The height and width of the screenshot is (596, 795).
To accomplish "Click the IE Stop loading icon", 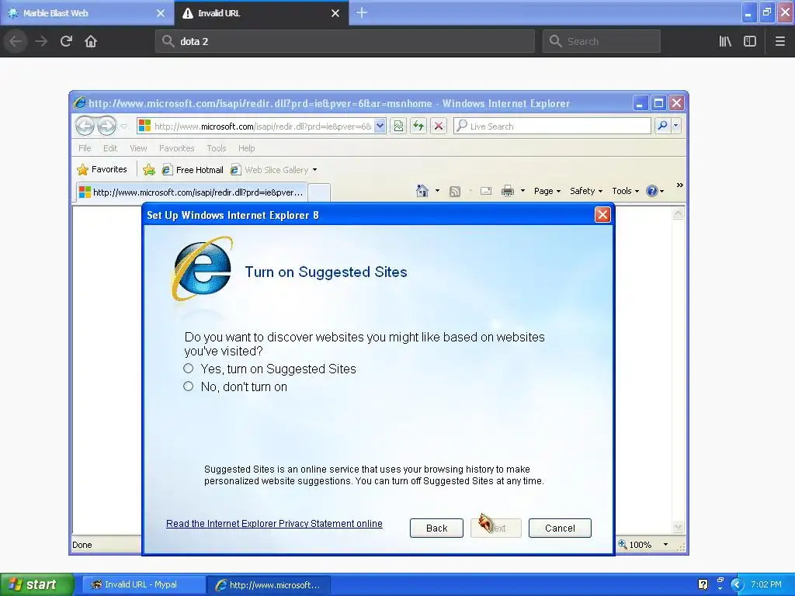I will tap(439, 126).
